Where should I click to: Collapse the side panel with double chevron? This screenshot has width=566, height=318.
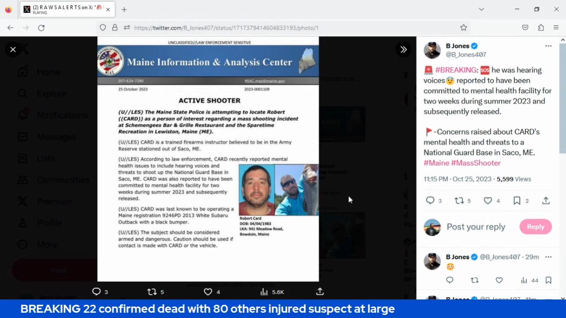click(x=403, y=49)
